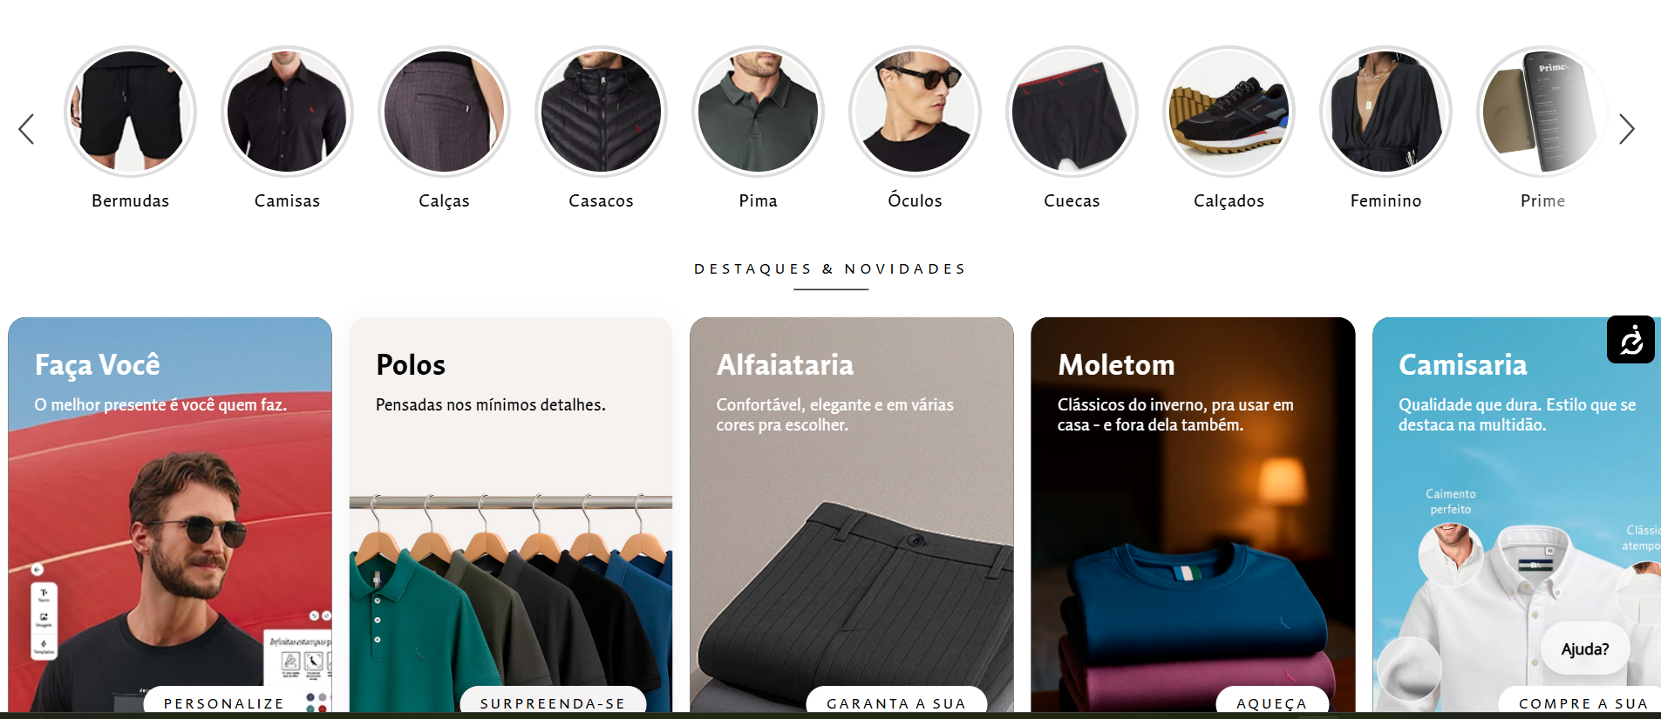Select the Camisas category circle
This screenshot has height=719, width=1661.
tap(287, 112)
